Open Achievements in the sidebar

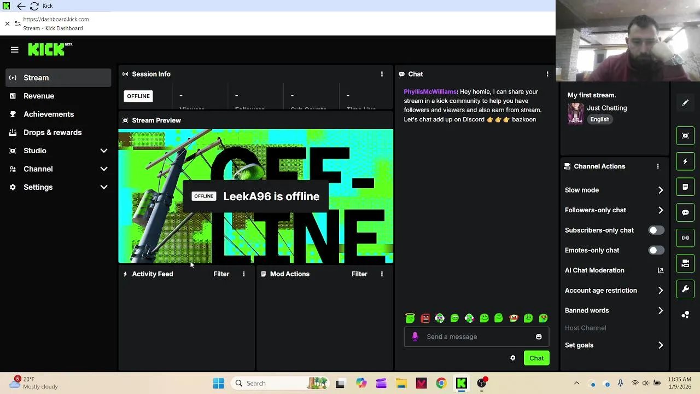pos(58,114)
